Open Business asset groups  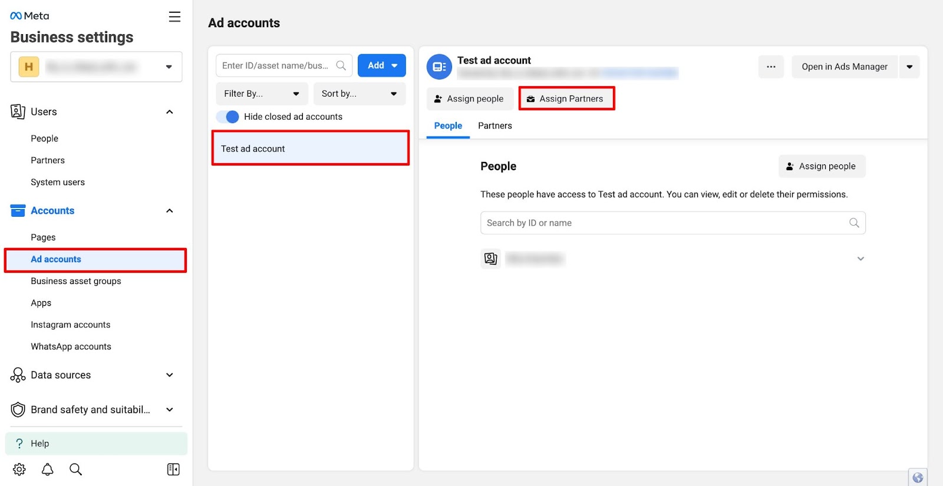76,281
